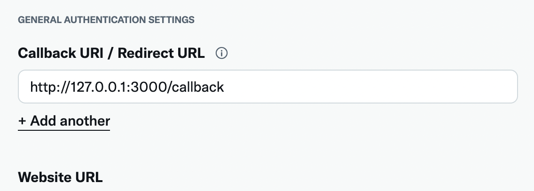Click the http://127.0.0.1:3000/callback text
Screen dimensions: 534x191
[x=127, y=87]
